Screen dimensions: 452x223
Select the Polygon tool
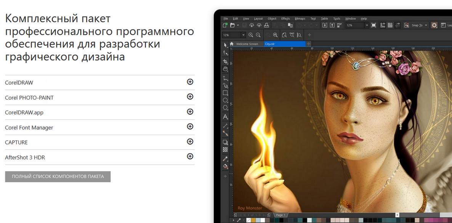225,107
